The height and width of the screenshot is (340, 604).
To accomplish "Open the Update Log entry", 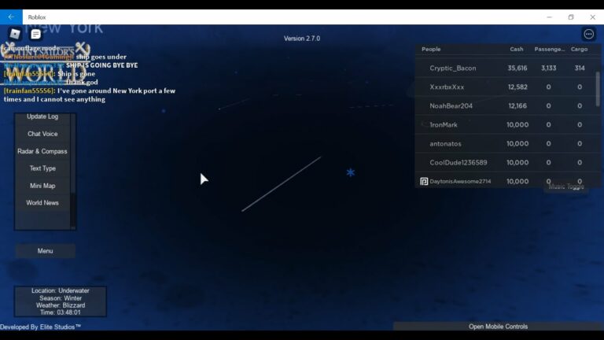I will (x=42, y=116).
